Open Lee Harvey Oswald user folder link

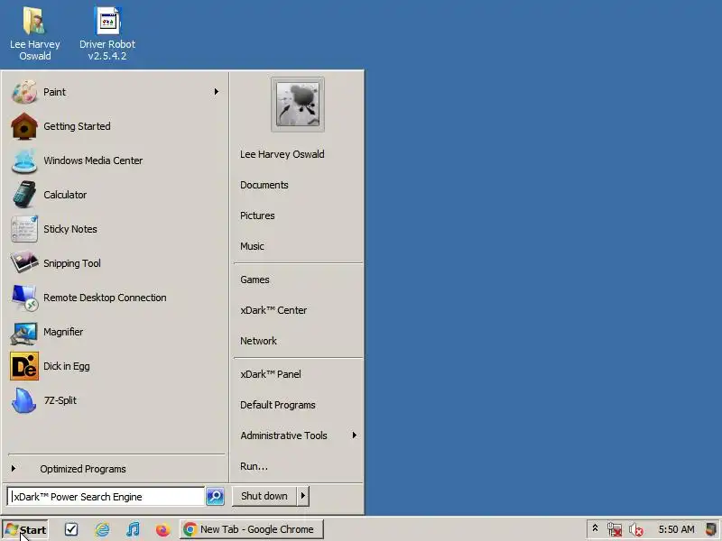click(x=282, y=154)
